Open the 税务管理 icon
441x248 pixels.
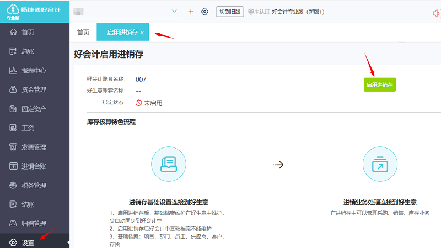[x=13, y=185]
